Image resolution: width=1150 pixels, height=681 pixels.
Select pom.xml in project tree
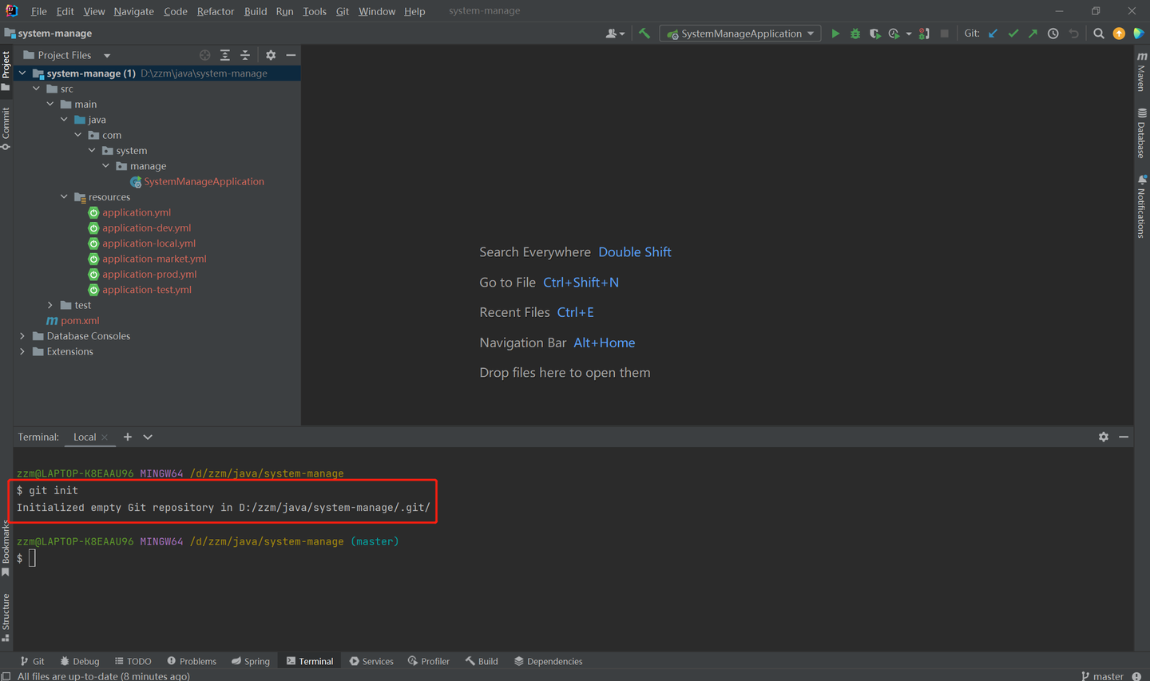(x=80, y=320)
